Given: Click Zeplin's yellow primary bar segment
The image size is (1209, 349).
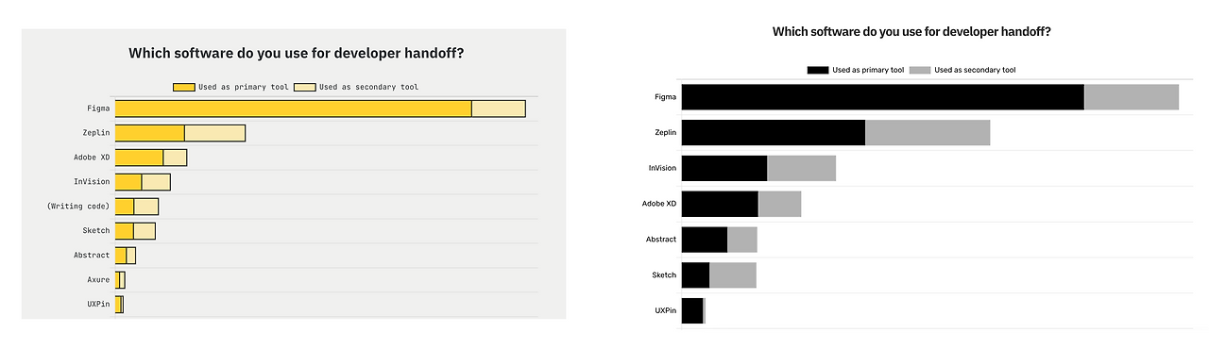Looking at the screenshot, I should 149,133.
